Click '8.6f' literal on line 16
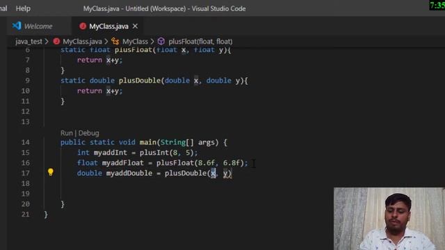This screenshot has width=445, height=250. [x=207, y=163]
